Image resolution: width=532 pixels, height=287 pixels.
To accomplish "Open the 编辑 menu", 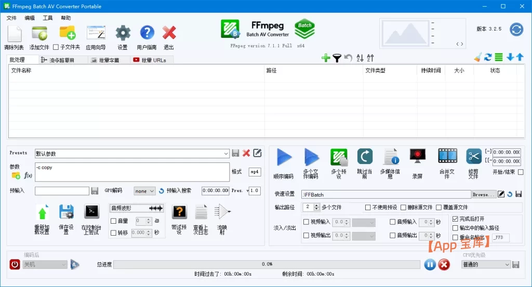I will (30, 18).
